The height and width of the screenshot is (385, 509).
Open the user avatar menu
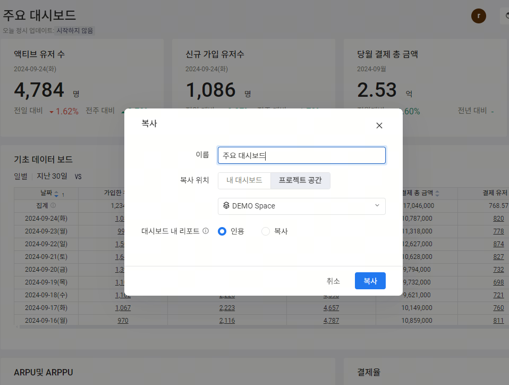479,16
